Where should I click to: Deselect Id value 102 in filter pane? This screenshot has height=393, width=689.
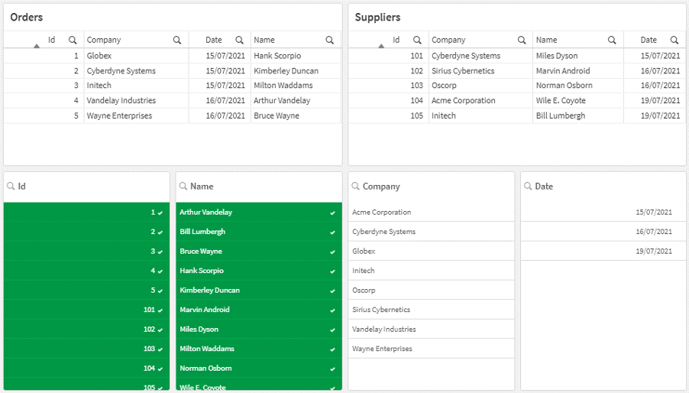click(86, 330)
